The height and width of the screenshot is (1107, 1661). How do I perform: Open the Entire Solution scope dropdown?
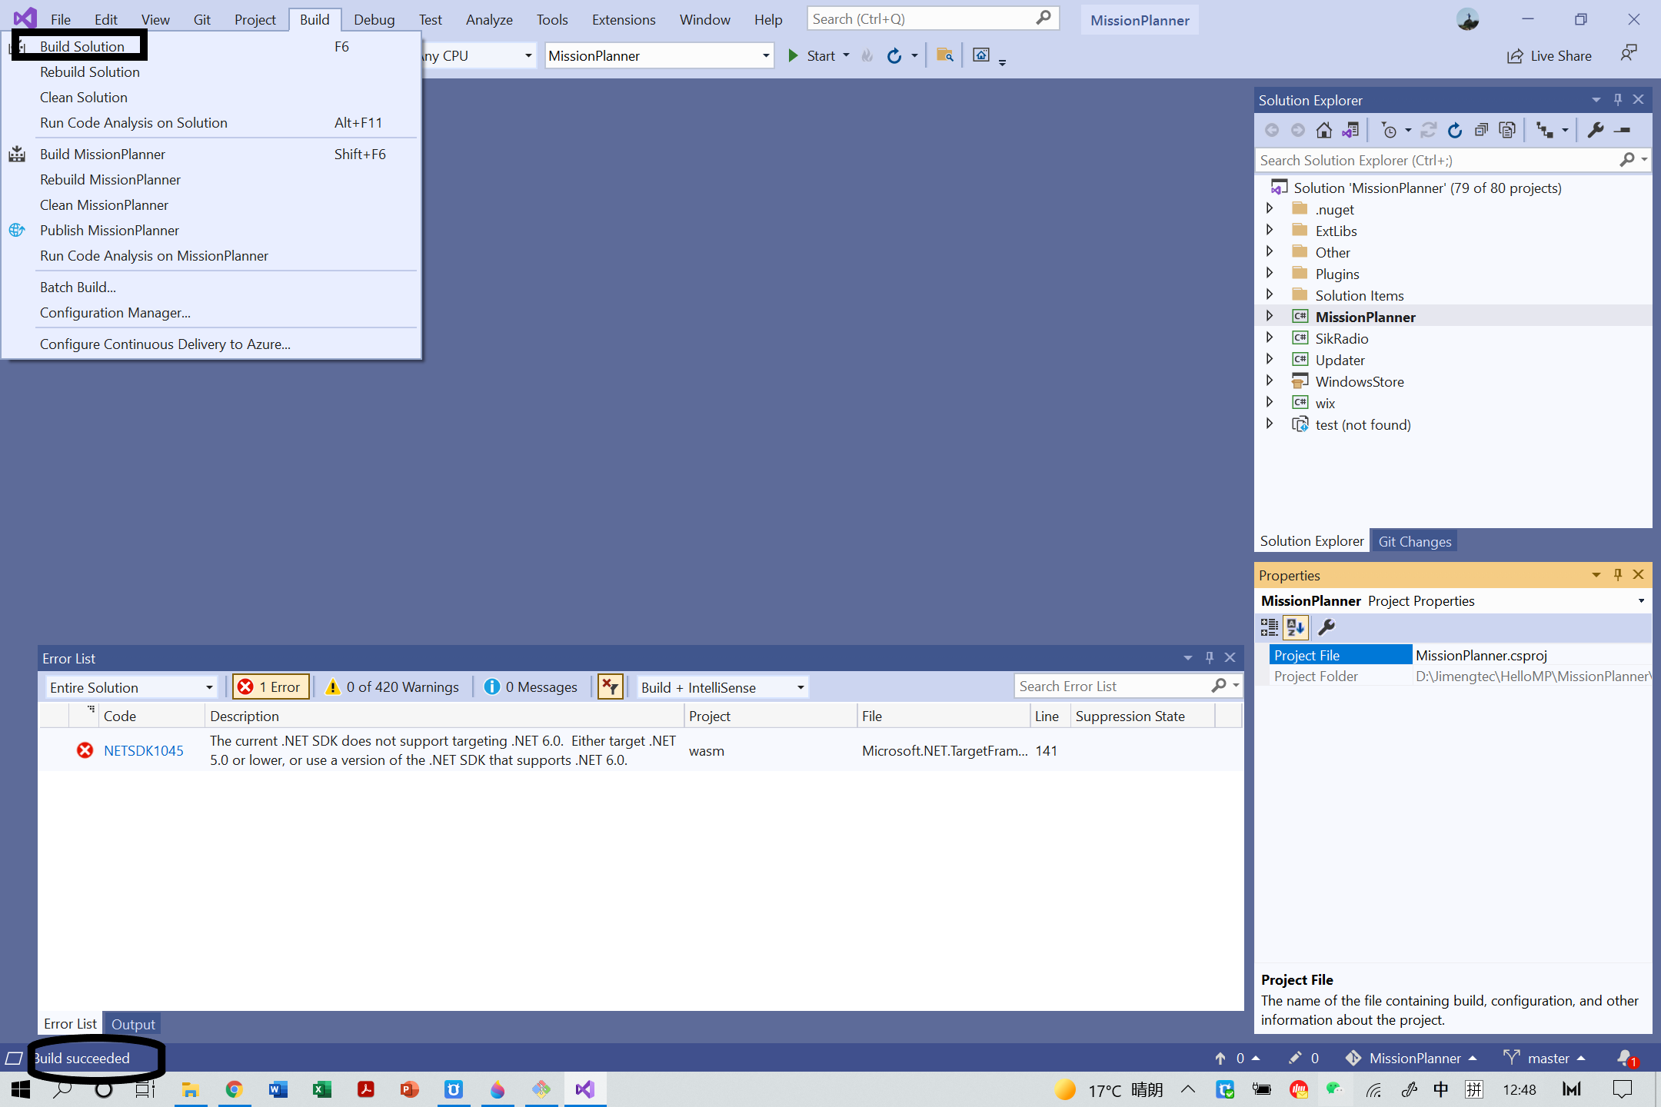[x=131, y=687]
